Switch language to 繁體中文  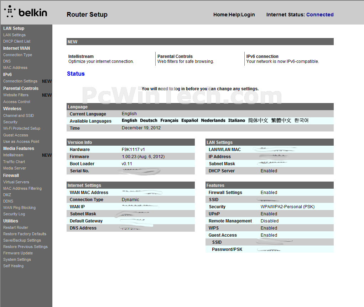click(x=281, y=120)
